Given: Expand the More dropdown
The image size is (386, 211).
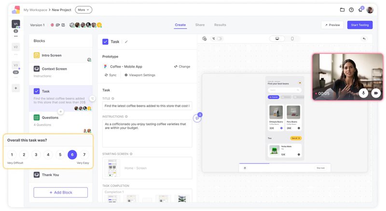Looking at the screenshot, I should point(83,10).
